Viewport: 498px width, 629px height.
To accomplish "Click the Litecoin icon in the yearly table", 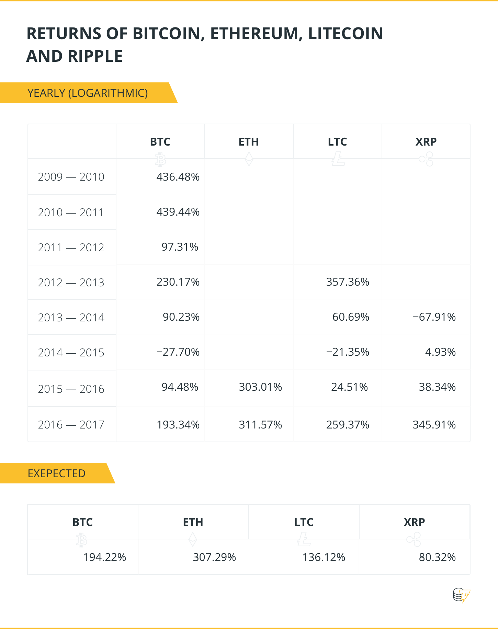I will [x=338, y=159].
